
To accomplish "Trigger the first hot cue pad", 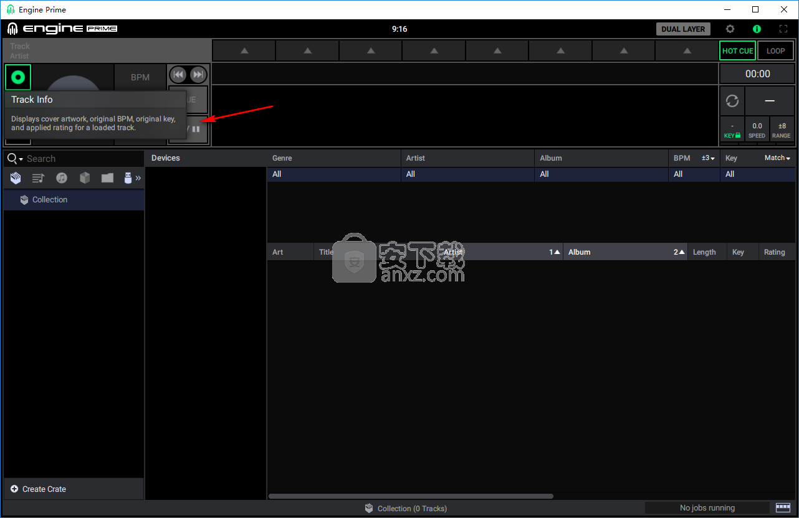I will 244,50.
